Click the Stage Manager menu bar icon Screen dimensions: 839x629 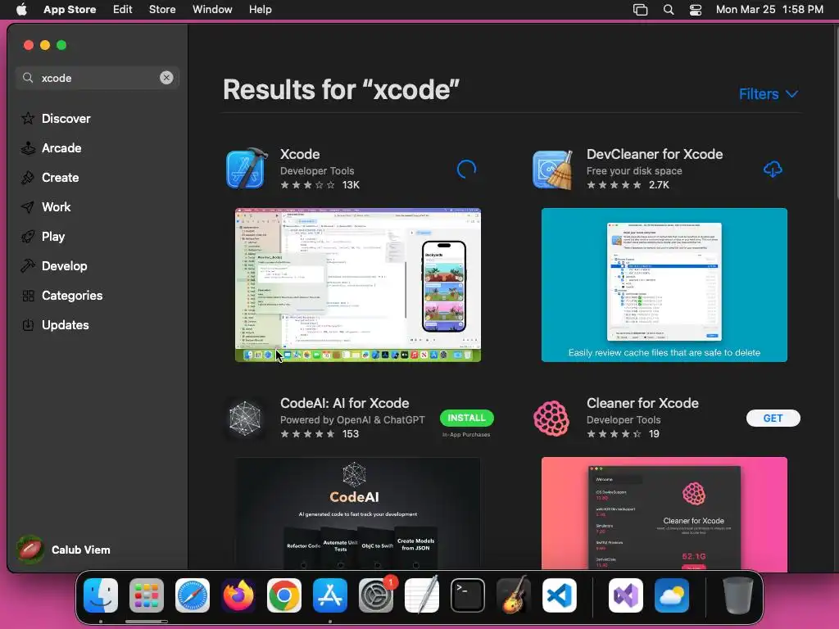(640, 9)
